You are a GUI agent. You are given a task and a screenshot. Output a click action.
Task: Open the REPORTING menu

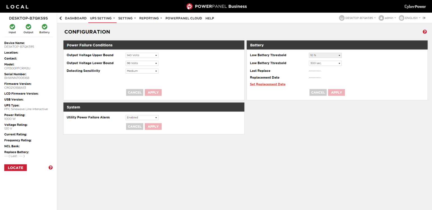coord(150,18)
